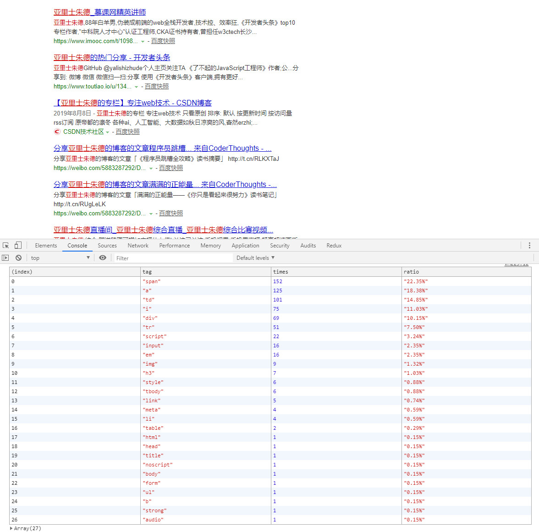539x532 pixels.
Task: Show the console sidebar
Action: (x=5, y=258)
